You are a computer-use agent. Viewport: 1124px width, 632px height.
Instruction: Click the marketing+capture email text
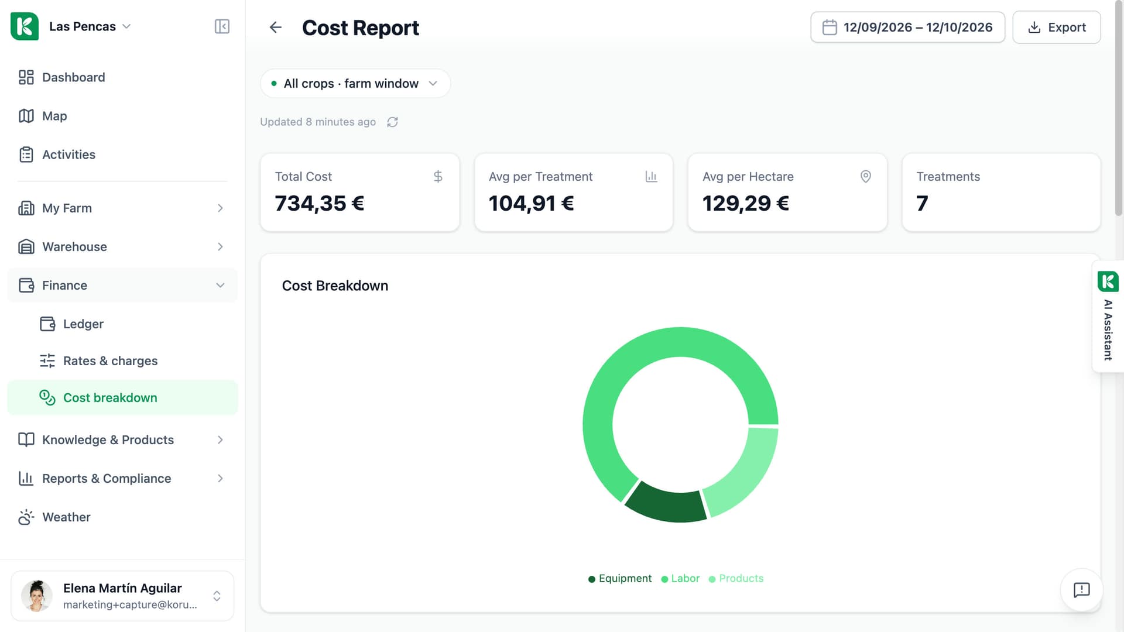coord(130,604)
